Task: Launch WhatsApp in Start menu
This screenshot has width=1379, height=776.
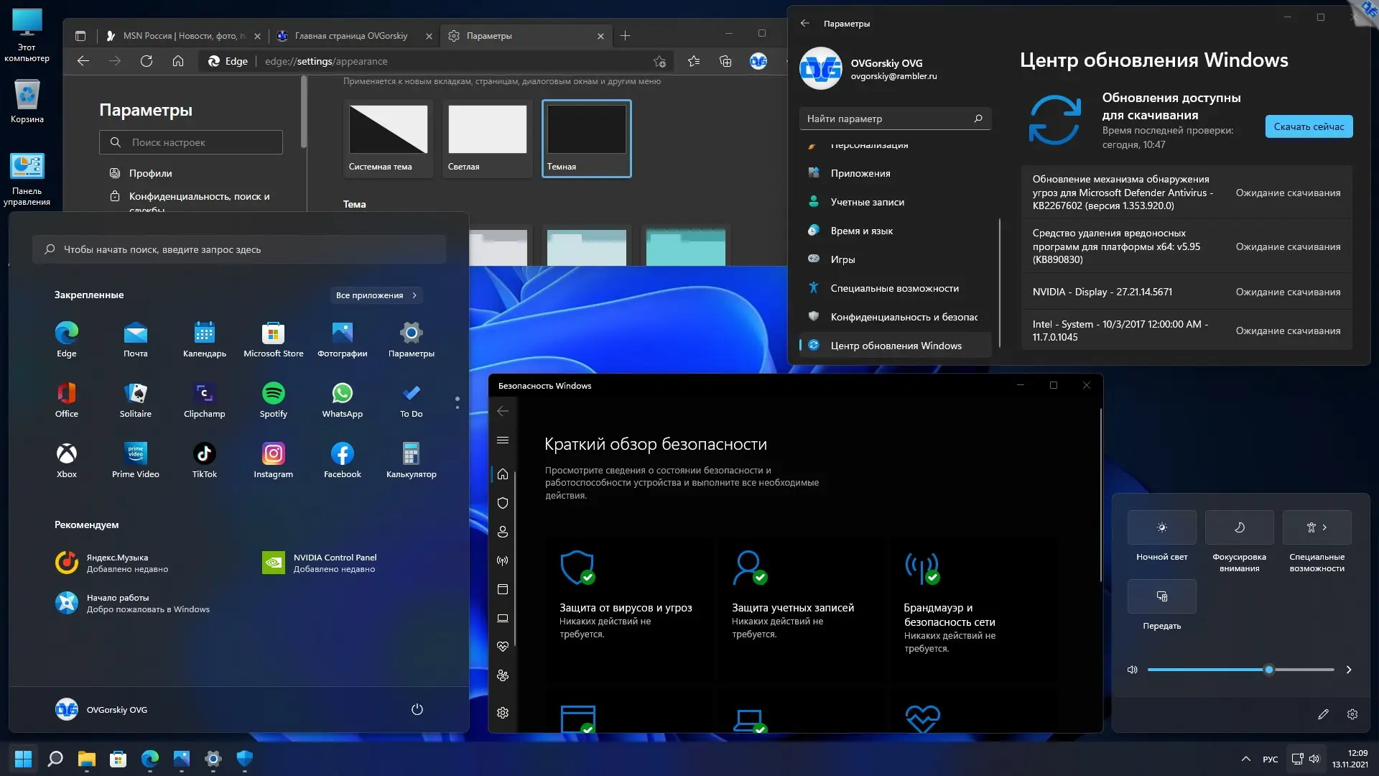Action: 342,399
